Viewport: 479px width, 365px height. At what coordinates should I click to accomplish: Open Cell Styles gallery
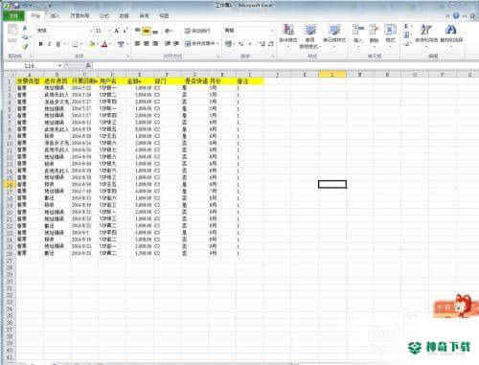click(334, 35)
